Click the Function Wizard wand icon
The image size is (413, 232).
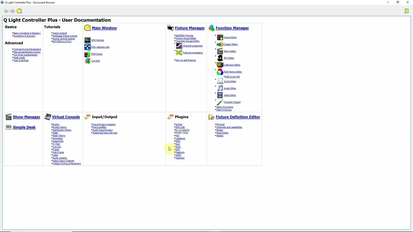[220, 102]
